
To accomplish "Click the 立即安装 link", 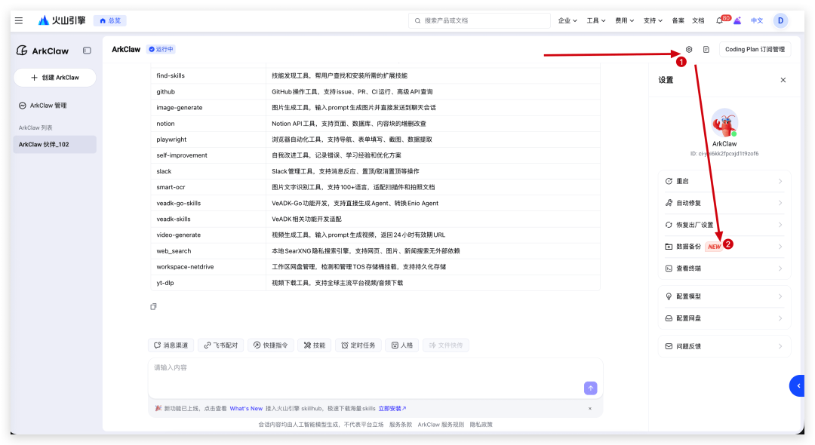I will [392, 408].
